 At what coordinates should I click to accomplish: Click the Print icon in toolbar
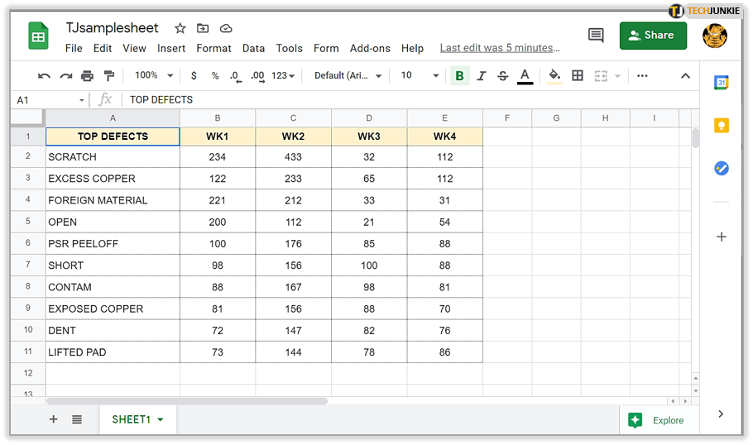pos(88,76)
